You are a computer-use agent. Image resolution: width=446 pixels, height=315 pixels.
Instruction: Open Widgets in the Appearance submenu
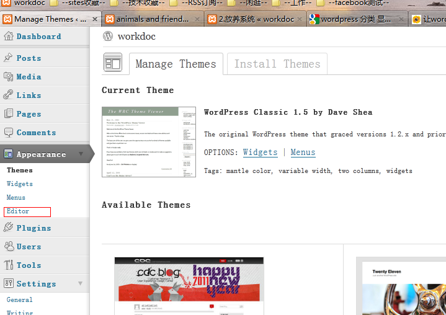[20, 184]
